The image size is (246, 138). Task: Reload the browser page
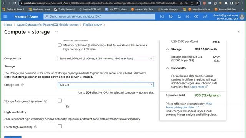click(x=15, y=3)
